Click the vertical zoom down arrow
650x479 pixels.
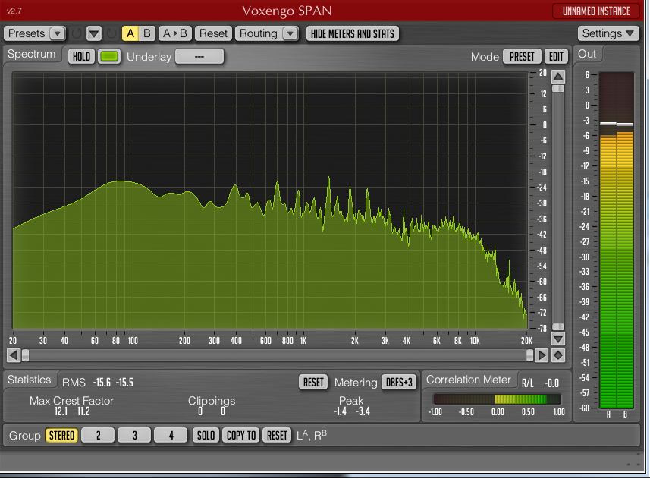pyautogui.click(x=558, y=339)
